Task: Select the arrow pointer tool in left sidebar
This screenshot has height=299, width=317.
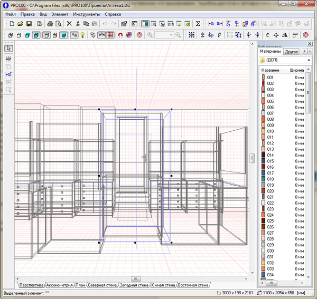Action: click(x=8, y=49)
